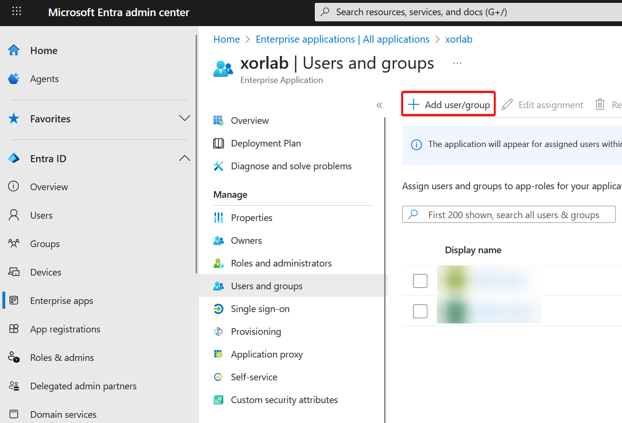Click the Agents sparkle icon
This screenshot has width=622, height=423.
[14, 79]
